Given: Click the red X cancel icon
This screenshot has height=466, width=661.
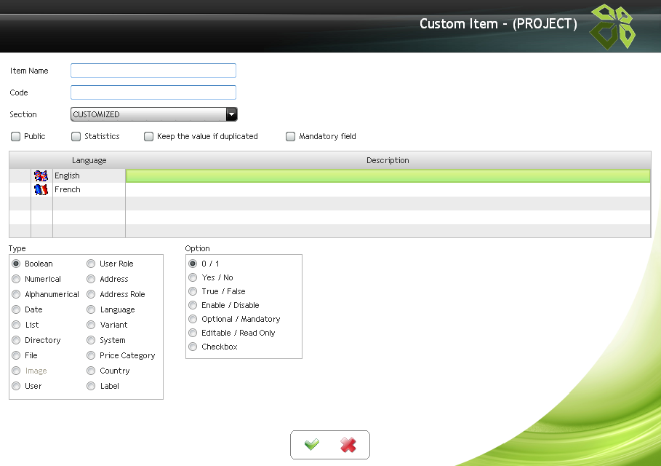Looking at the screenshot, I should (x=348, y=445).
